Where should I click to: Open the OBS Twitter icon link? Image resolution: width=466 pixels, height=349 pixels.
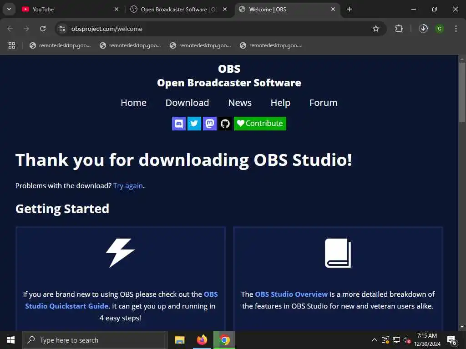tap(194, 124)
